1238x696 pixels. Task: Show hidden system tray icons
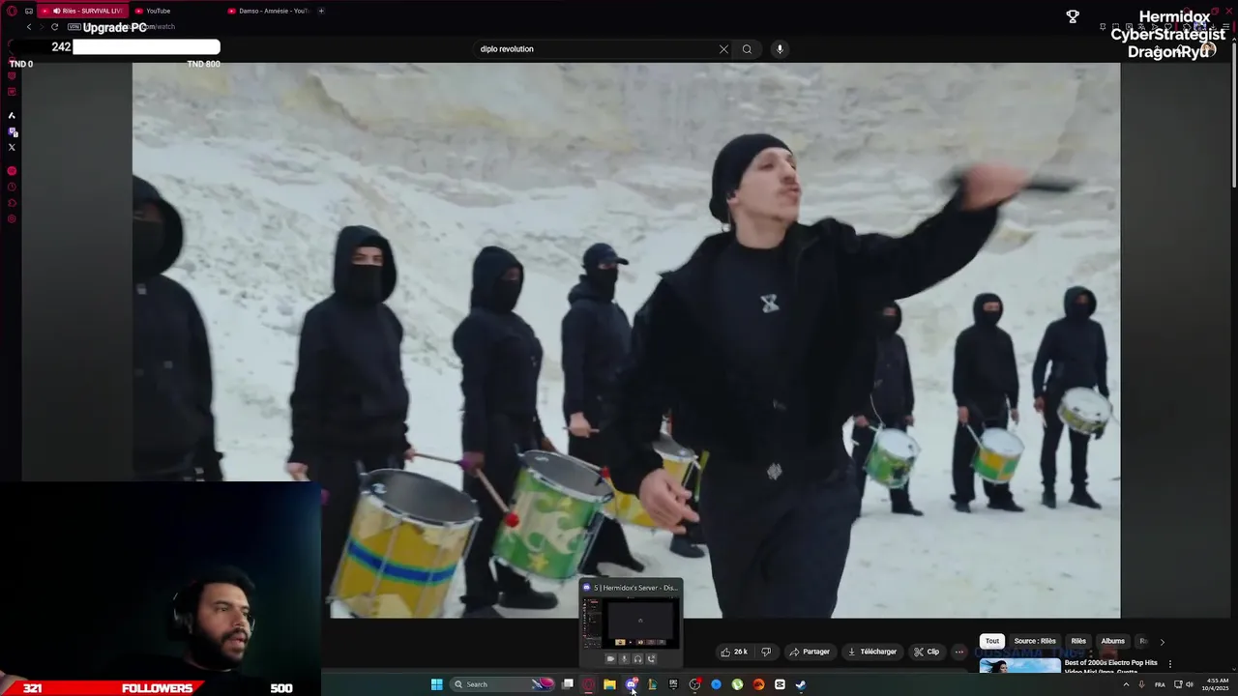[1126, 684]
